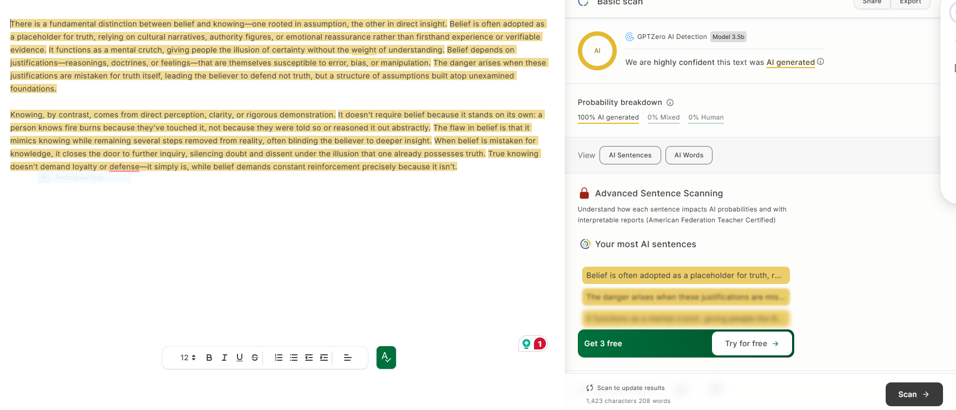Click the Try for free button
The height and width of the screenshot is (410, 956).
pyautogui.click(x=752, y=343)
